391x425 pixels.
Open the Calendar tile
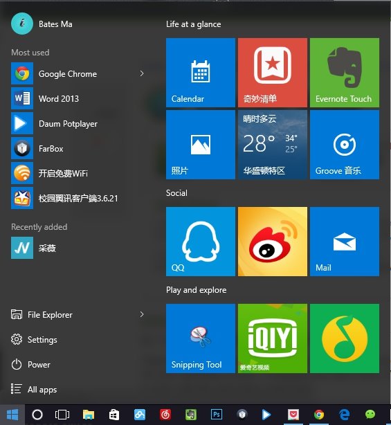[x=201, y=73]
